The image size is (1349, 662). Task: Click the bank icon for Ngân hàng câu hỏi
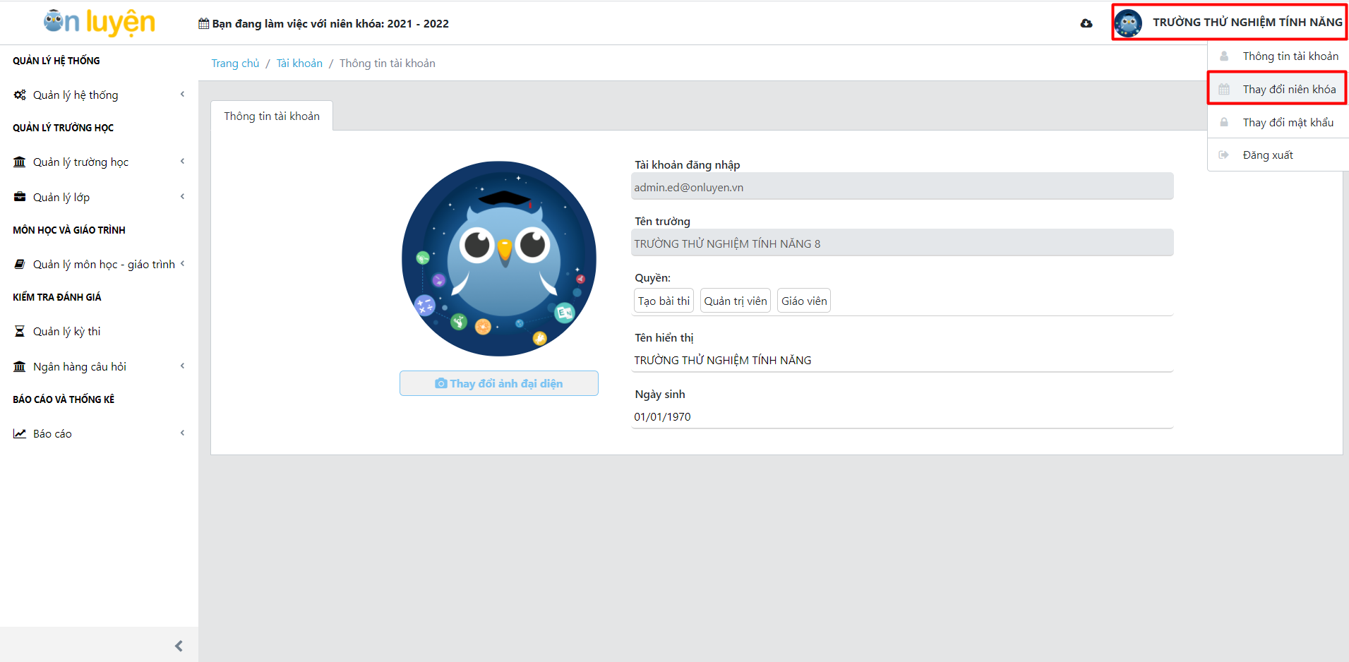[x=20, y=366]
